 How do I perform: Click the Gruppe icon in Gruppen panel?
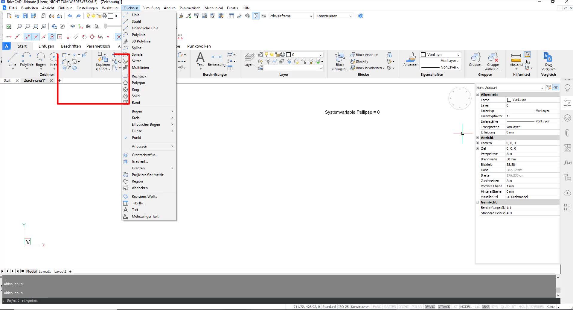(x=476, y=59)
